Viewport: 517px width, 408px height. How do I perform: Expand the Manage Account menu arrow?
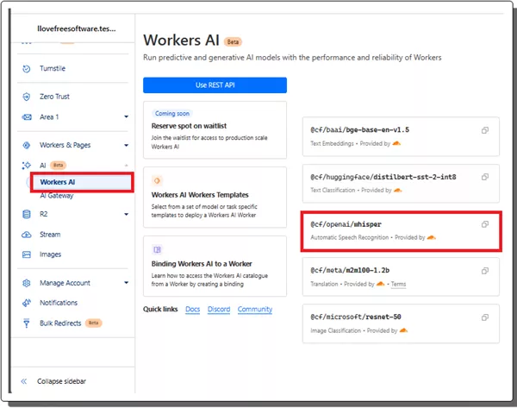(x=127, y=283)
